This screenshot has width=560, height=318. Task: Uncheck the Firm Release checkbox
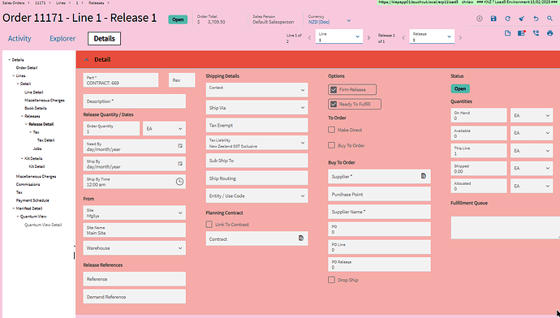point(334,89)
